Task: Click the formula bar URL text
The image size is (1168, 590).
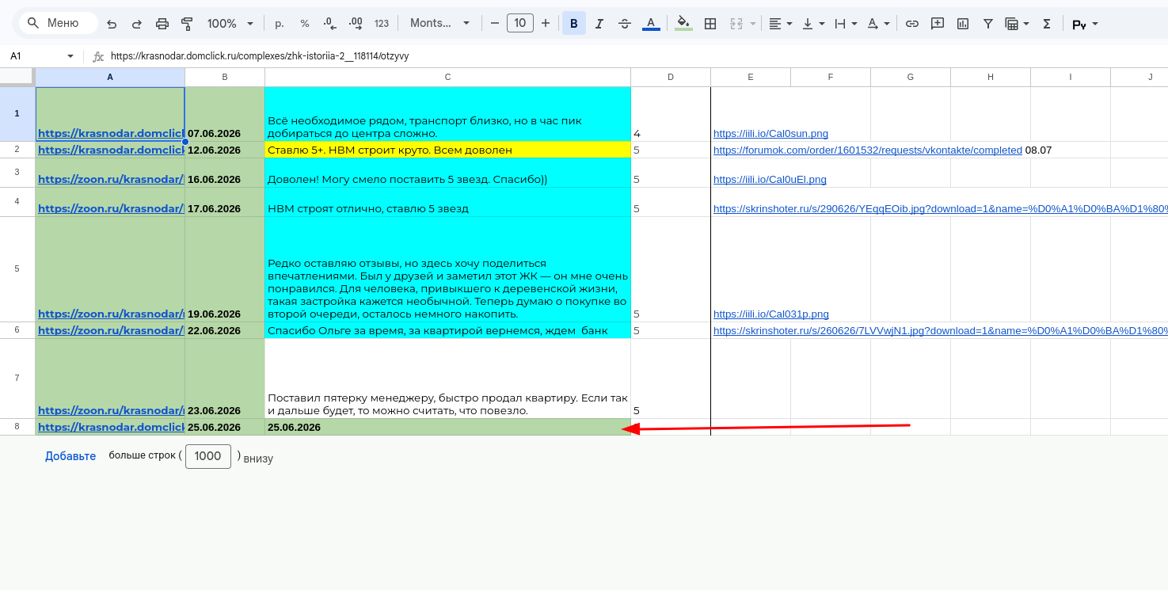Action: click(260, 56)
